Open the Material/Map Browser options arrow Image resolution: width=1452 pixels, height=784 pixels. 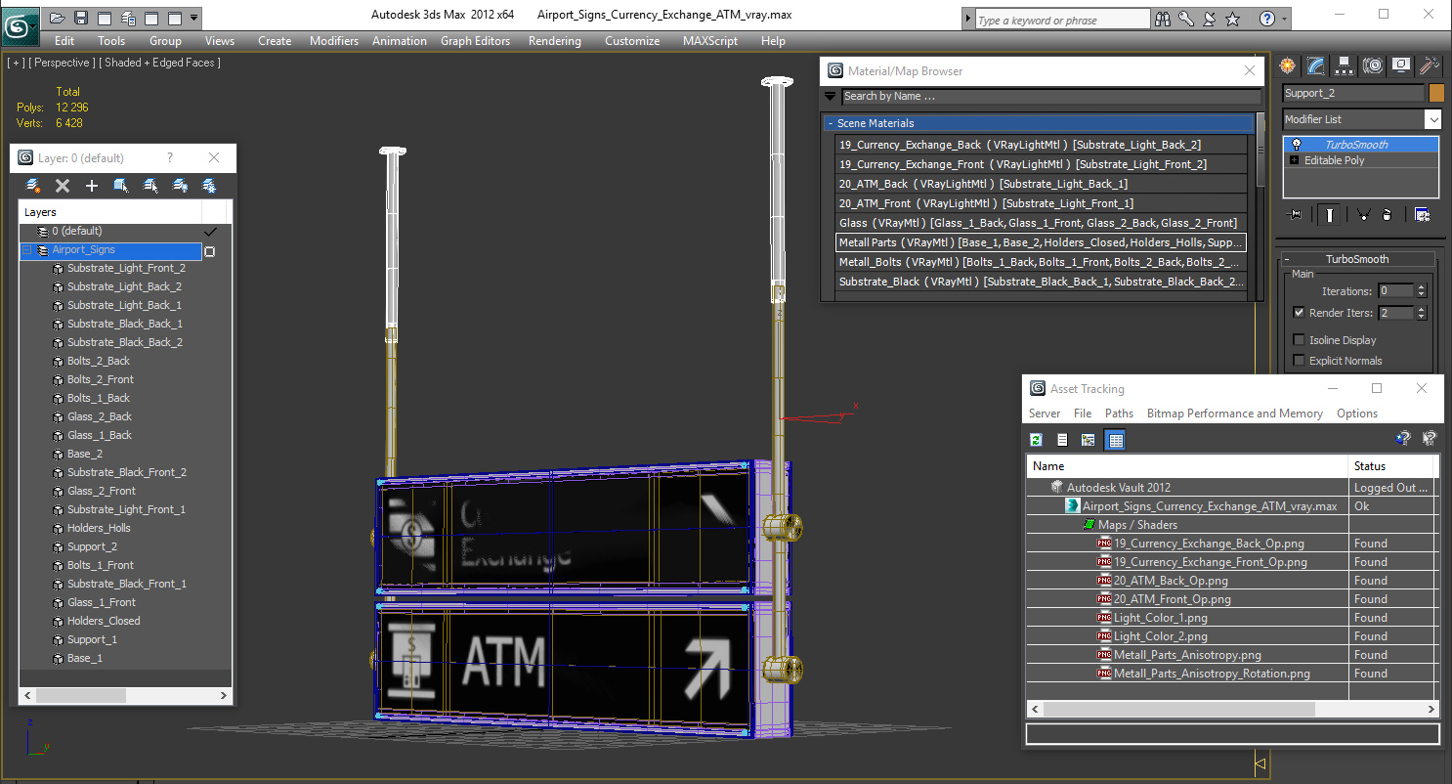(x=830, y=97)
